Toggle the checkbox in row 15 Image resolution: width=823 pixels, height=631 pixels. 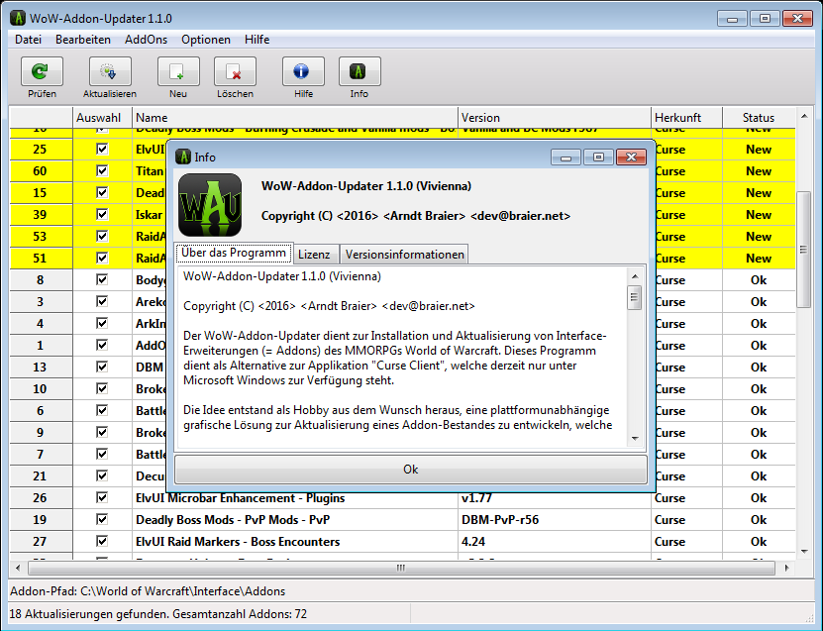click(102, 192)
